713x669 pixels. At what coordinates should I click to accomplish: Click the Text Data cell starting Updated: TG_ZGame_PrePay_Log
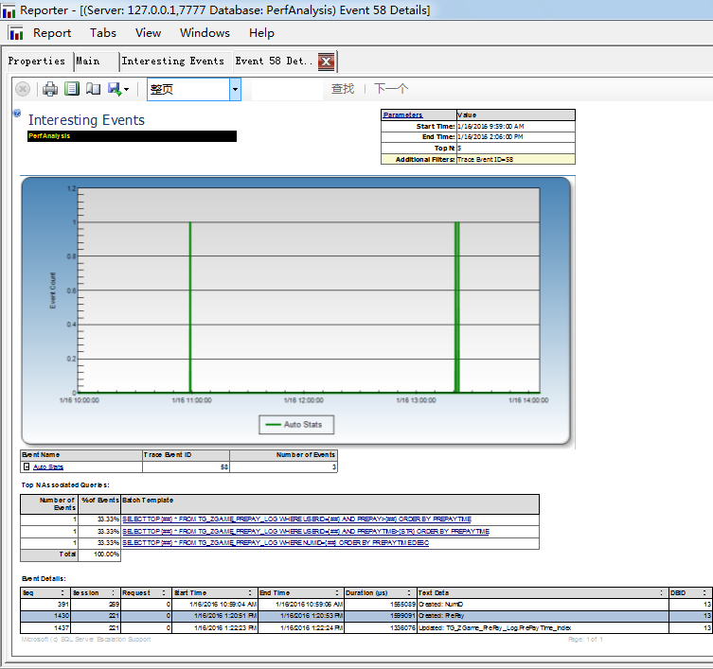pos(543,627)
